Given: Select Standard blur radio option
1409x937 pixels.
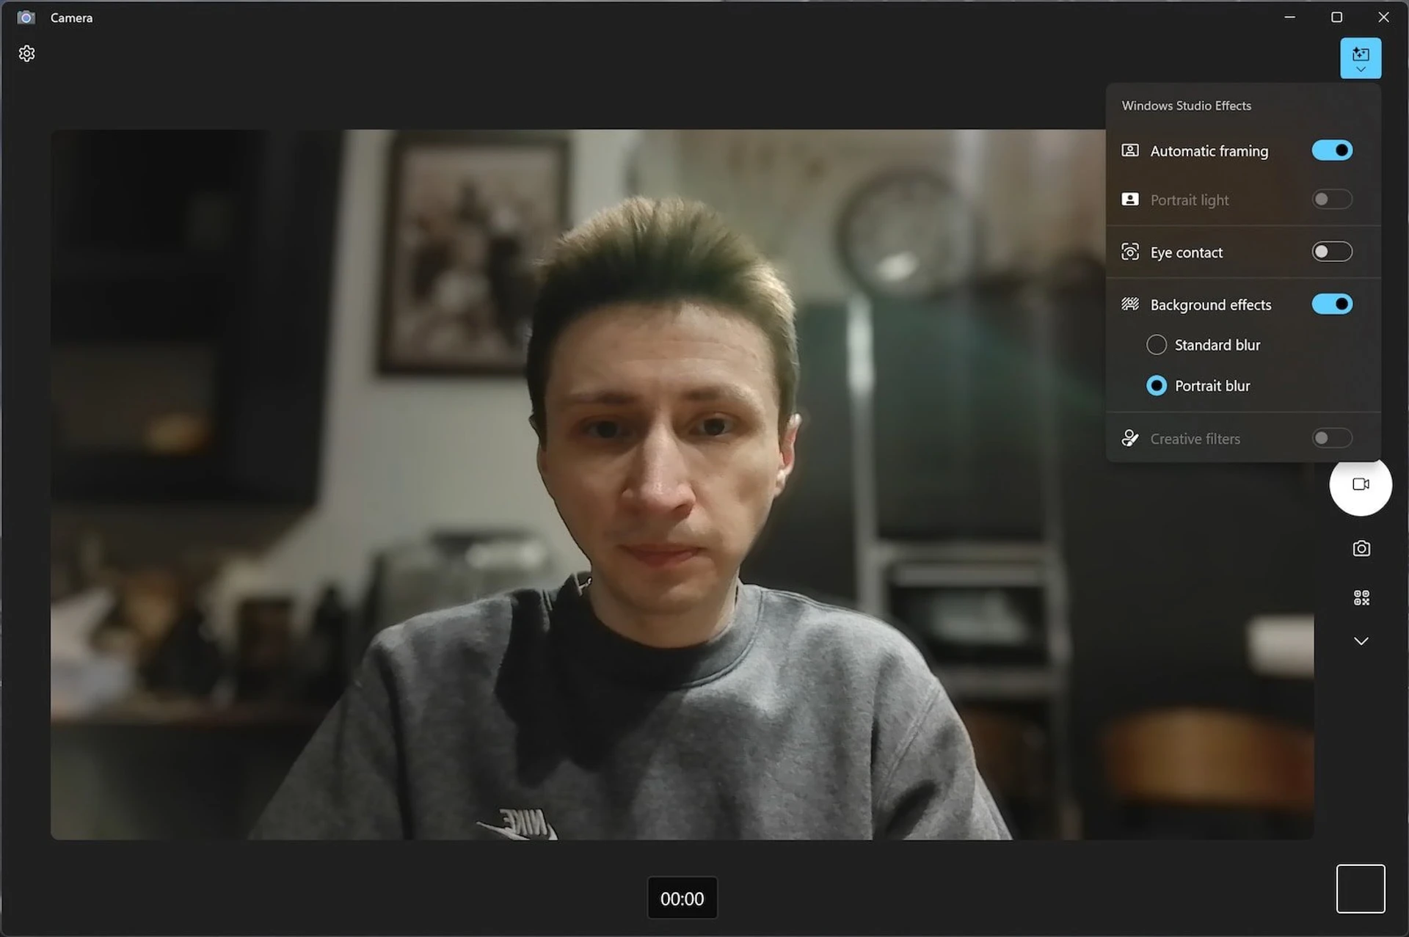Looking at the screenshot, I should (1156, 345).
